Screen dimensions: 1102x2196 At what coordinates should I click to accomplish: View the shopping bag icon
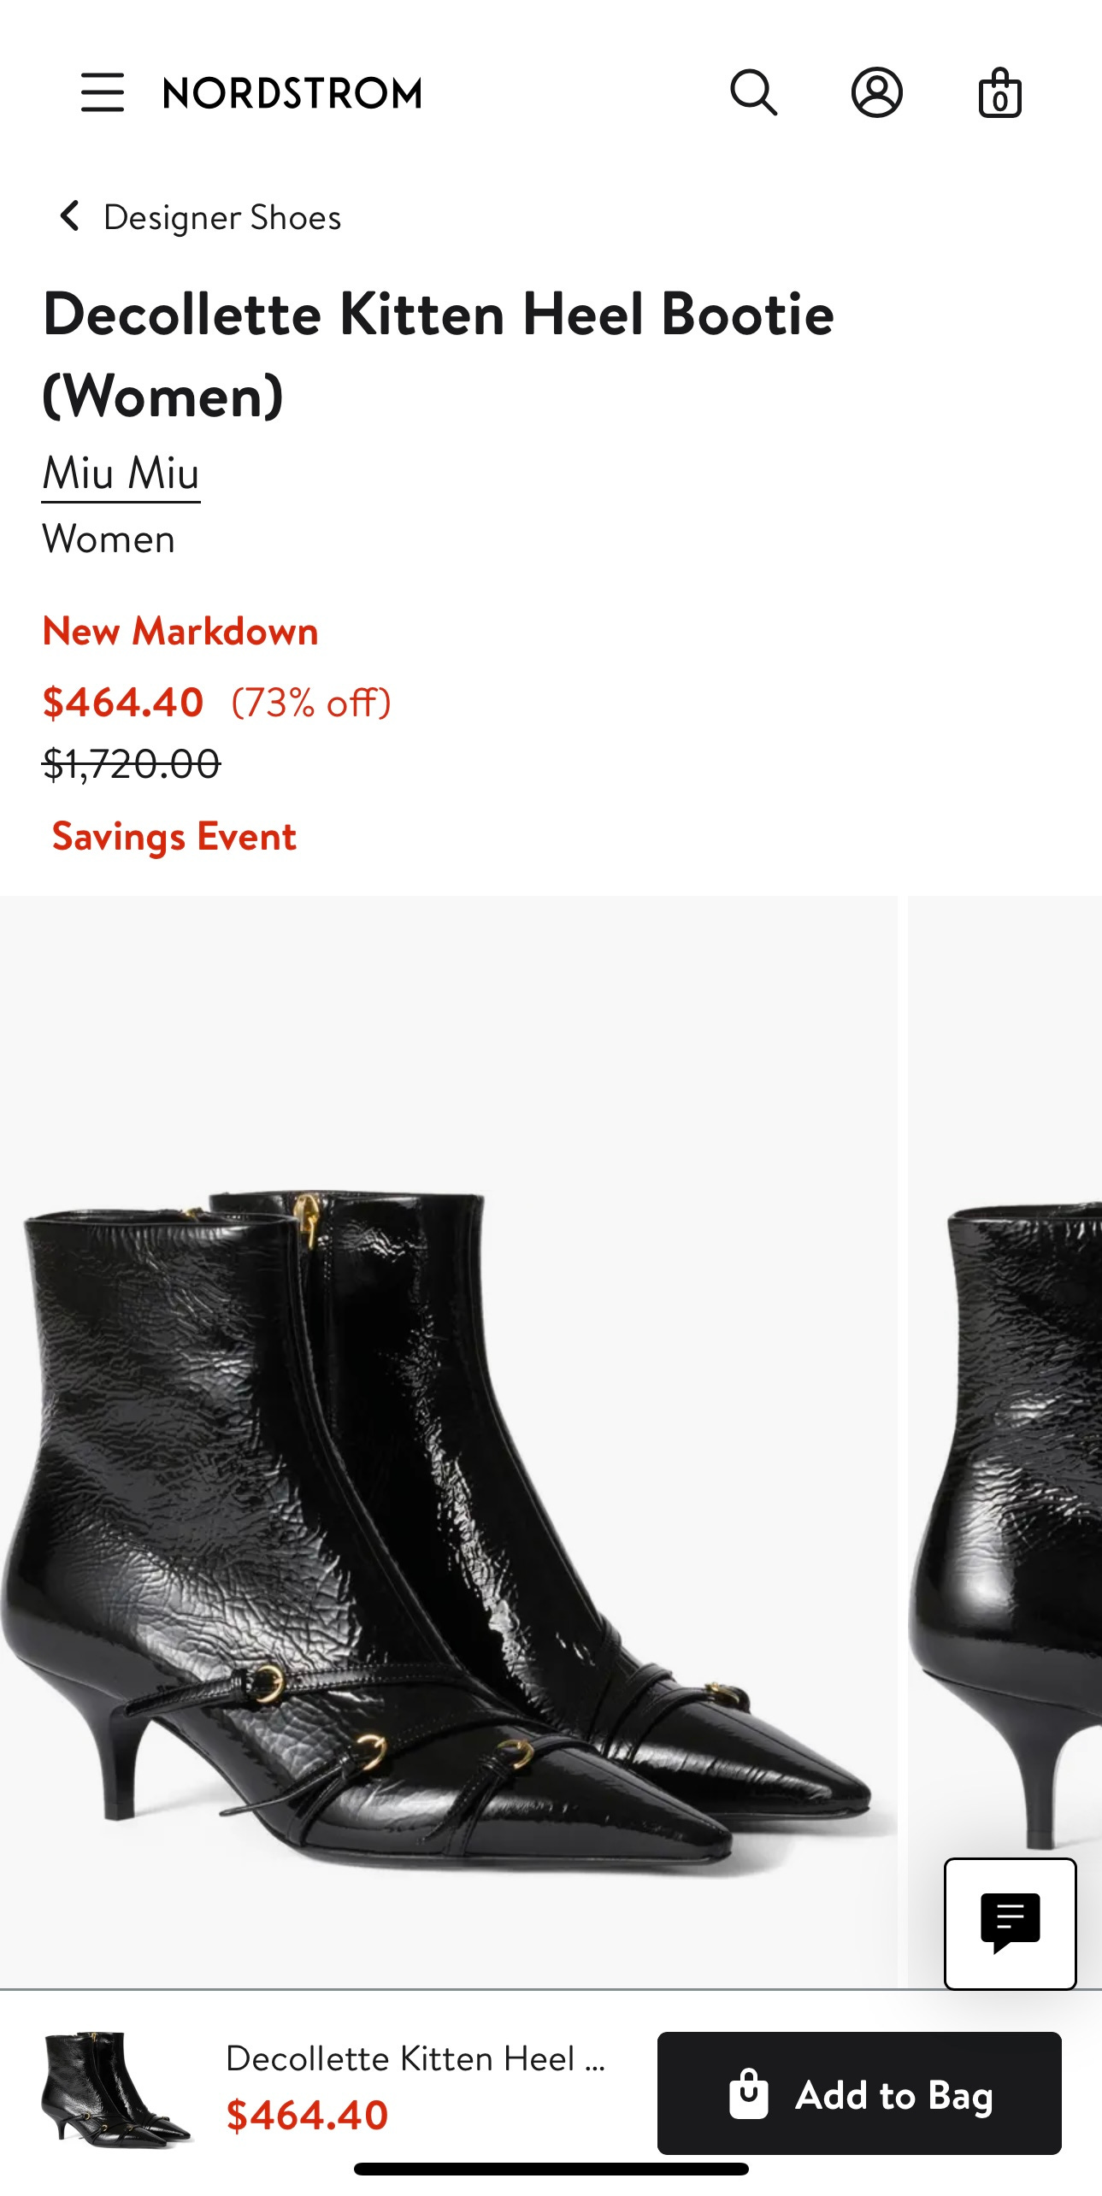[x=1000, y=92]
